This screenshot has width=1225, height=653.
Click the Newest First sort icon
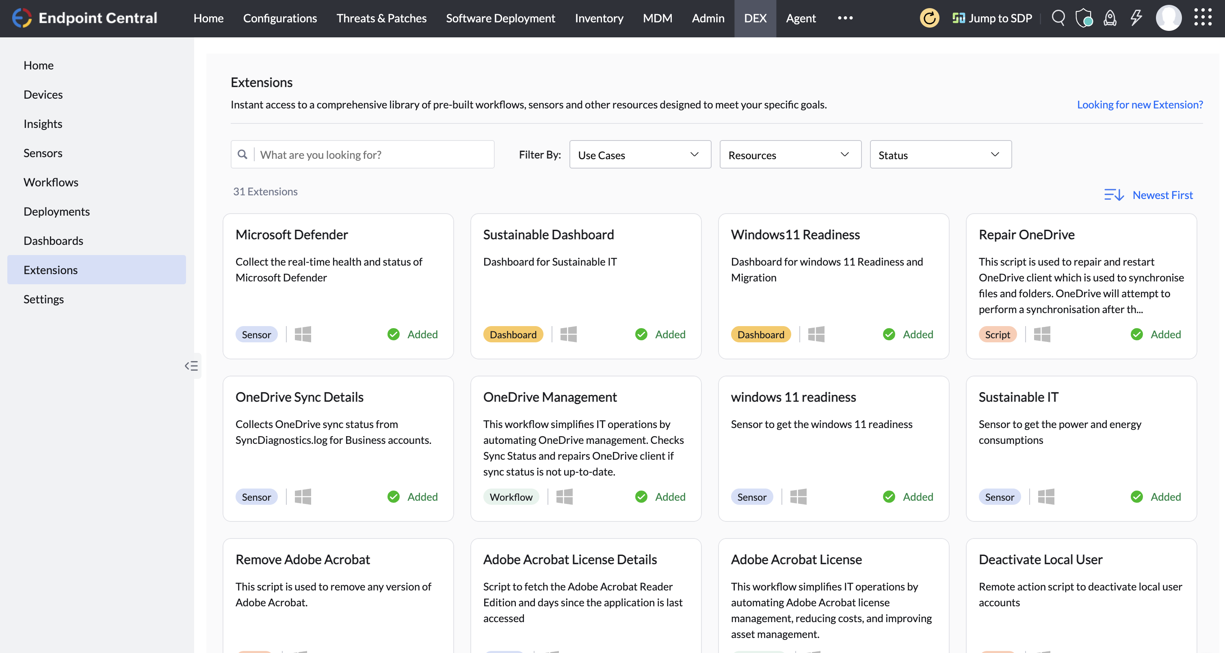1113,195
